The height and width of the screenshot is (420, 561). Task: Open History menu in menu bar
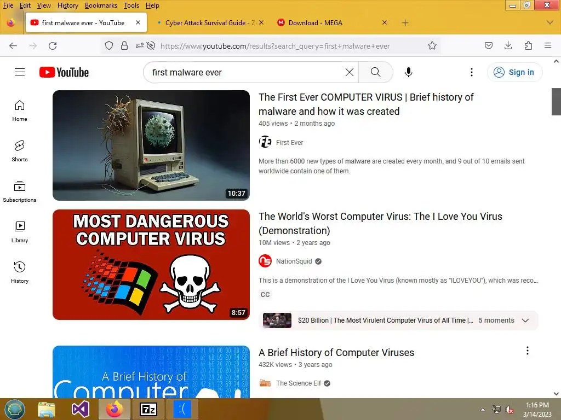pyautogui.click(x=67, y=5)
